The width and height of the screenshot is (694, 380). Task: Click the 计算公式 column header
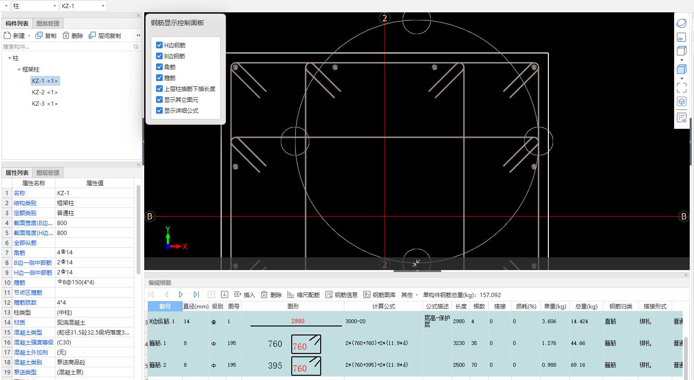point(383,307)
